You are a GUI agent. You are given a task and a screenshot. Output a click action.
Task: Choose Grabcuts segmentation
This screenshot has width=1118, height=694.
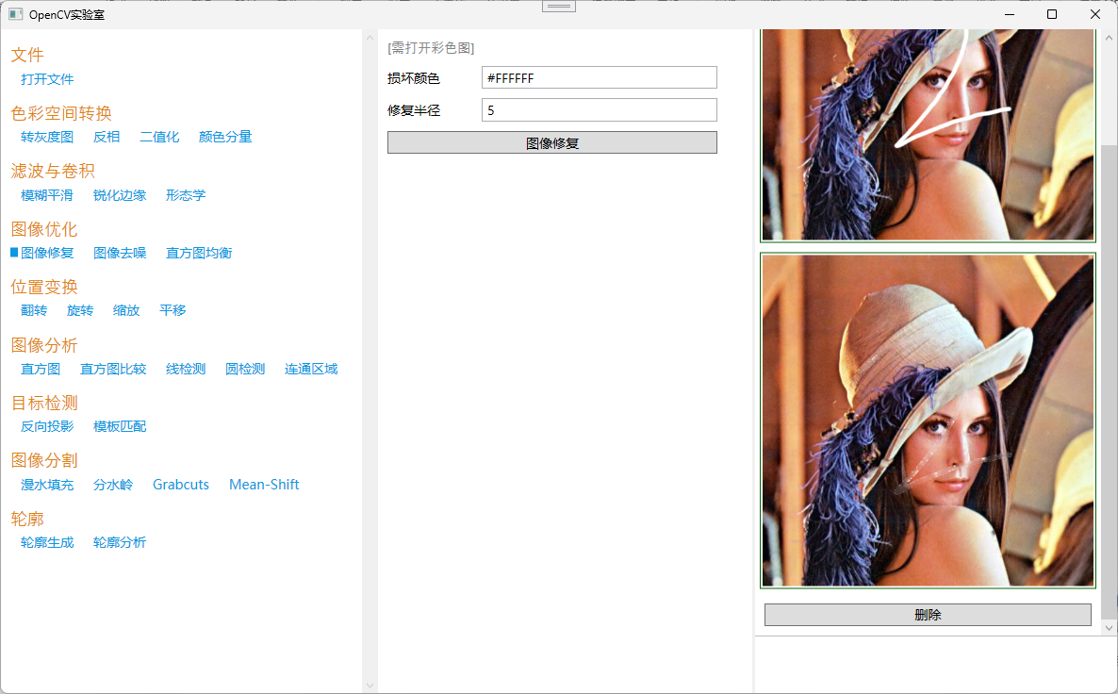181,485
